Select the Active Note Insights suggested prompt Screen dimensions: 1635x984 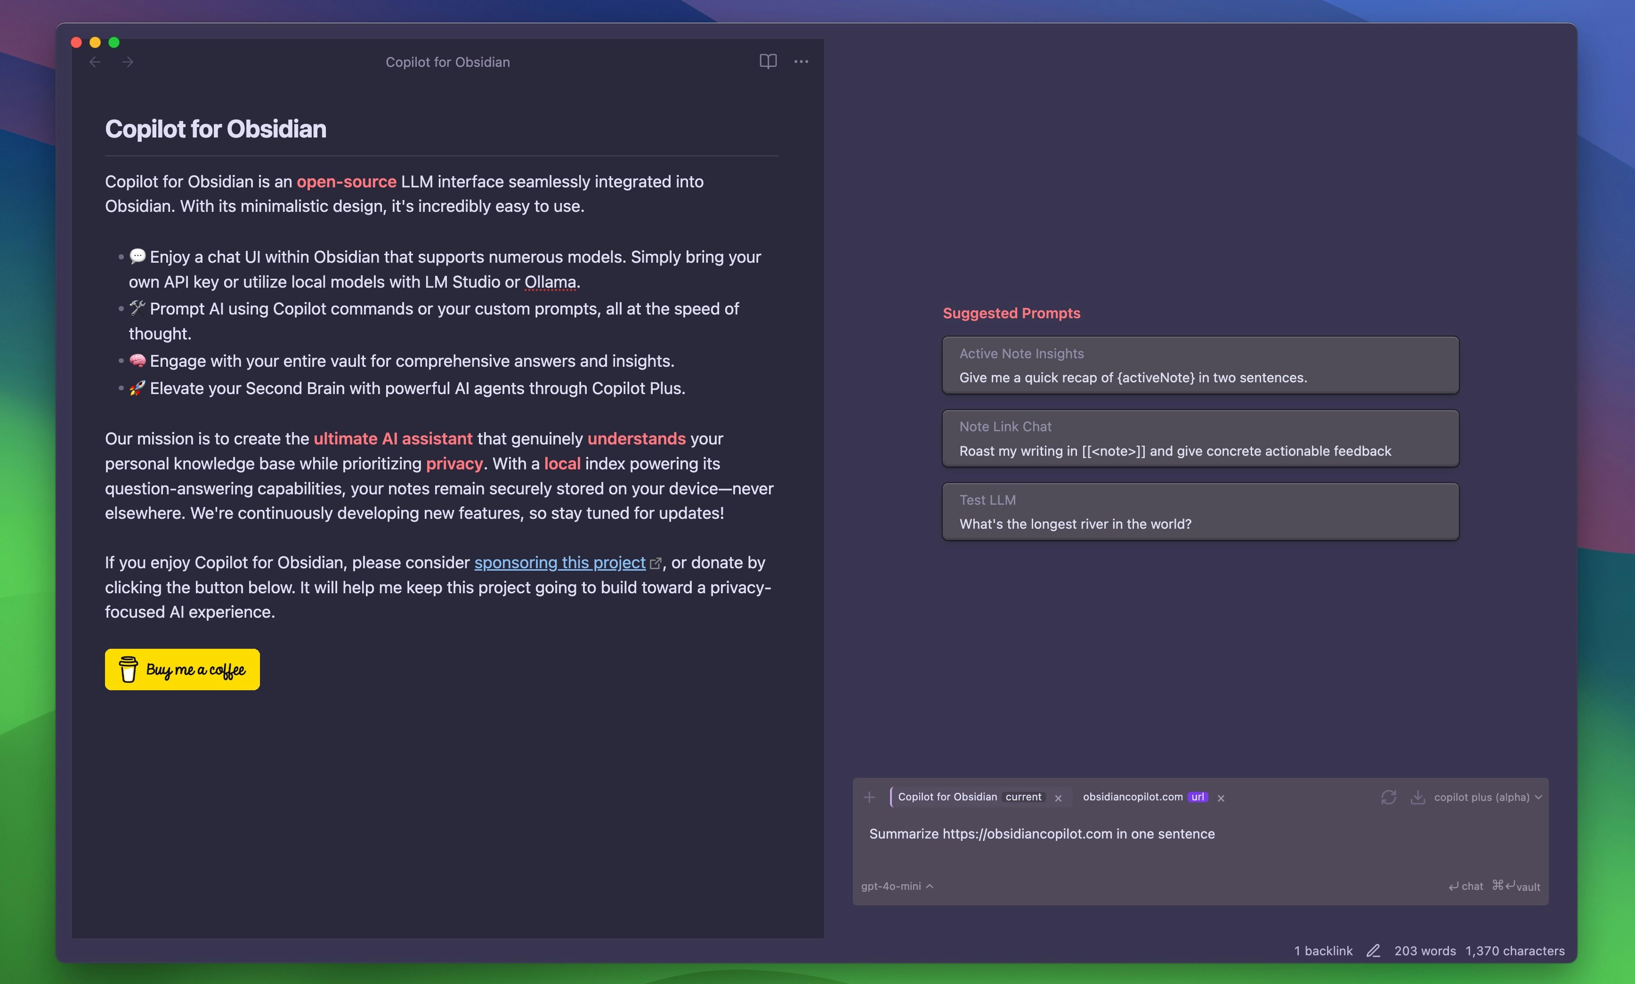tap(1200, 365)
